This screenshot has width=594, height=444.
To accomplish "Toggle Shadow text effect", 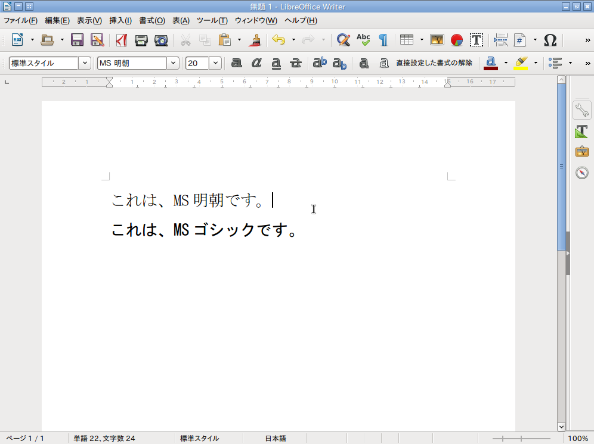I will pyautogui.click(x=364, y=63).
